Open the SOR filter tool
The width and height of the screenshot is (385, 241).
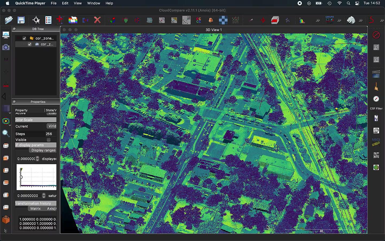[x=236, y=20]
